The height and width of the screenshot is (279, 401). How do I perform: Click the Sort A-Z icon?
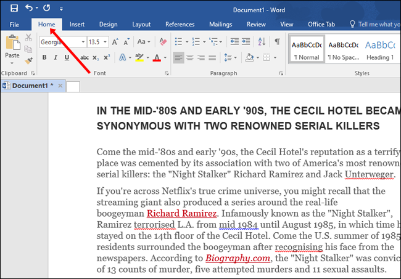pos(262,42)
